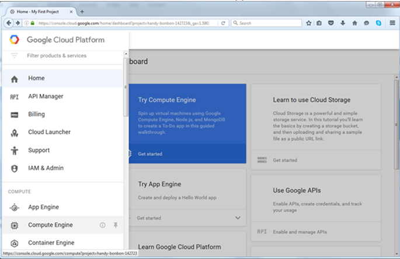
Task: Click the COMPUTE section label
Action: 19,192
